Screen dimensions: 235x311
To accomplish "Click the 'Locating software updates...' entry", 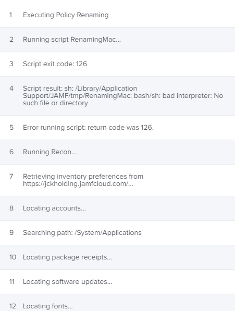I will click(68, 282).
